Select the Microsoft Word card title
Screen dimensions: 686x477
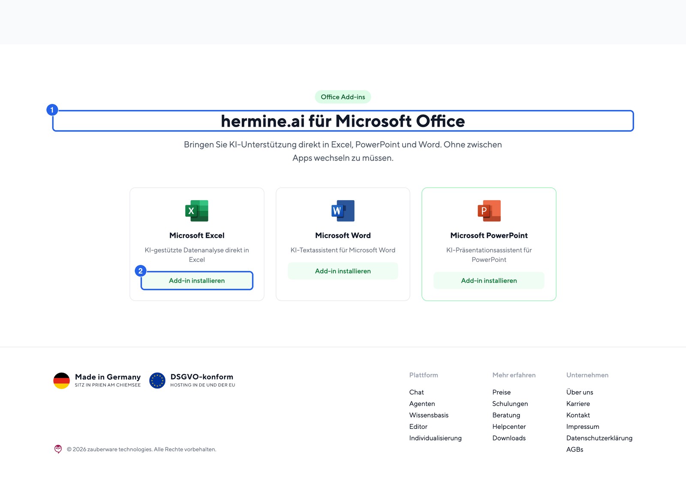[x=343, y=235]
